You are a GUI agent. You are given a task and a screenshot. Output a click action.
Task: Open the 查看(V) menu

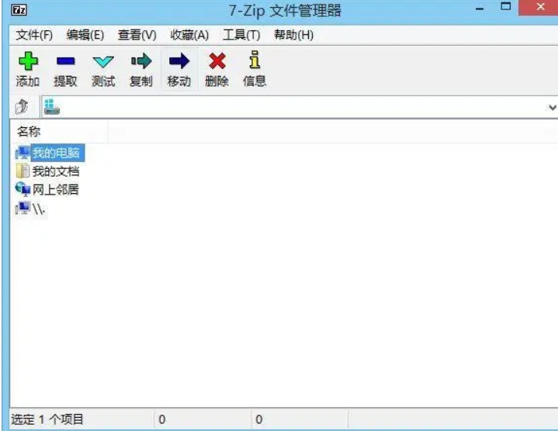[137, 35]
